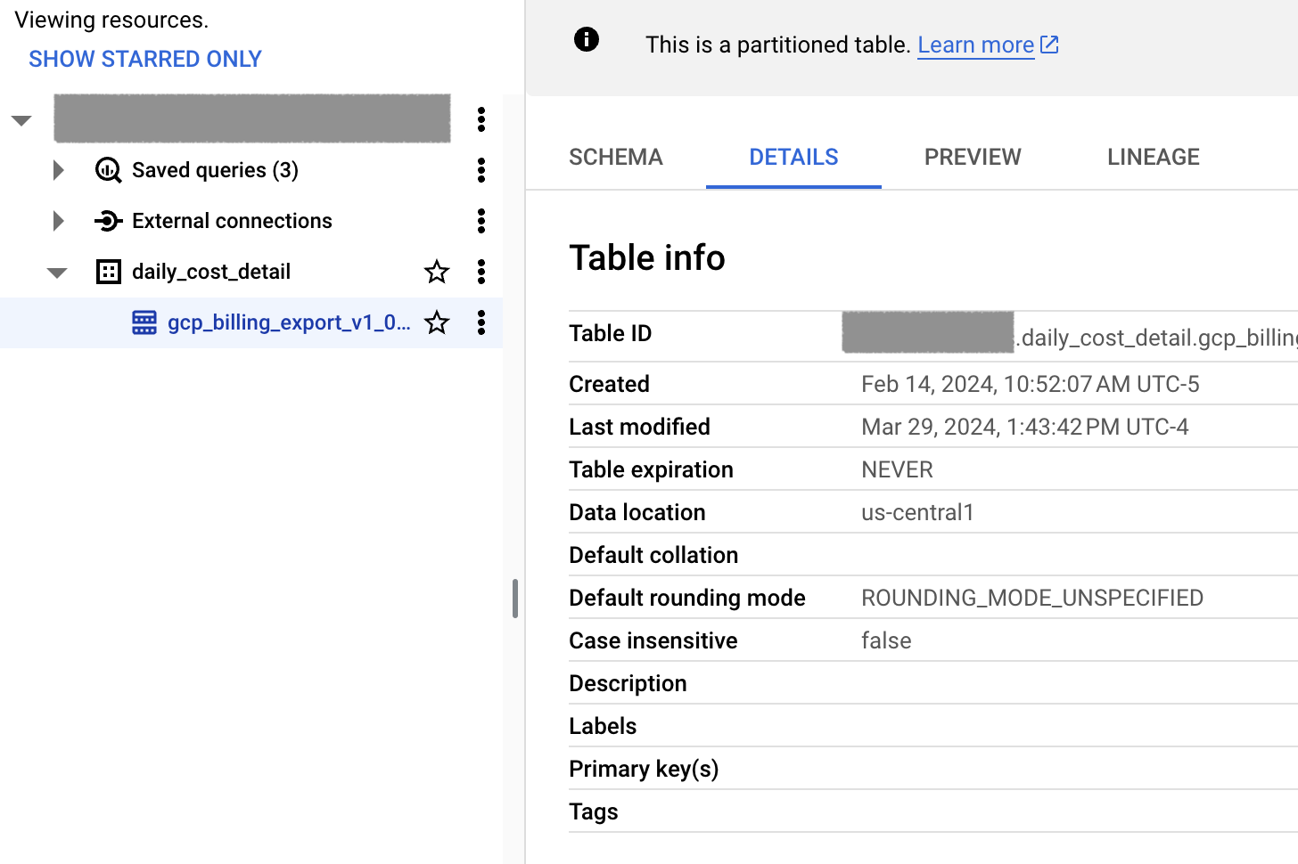Viewport: 1298px width, 864px height.
Task: Collapse the project node in explorer
Action: (x=21, y=120)
